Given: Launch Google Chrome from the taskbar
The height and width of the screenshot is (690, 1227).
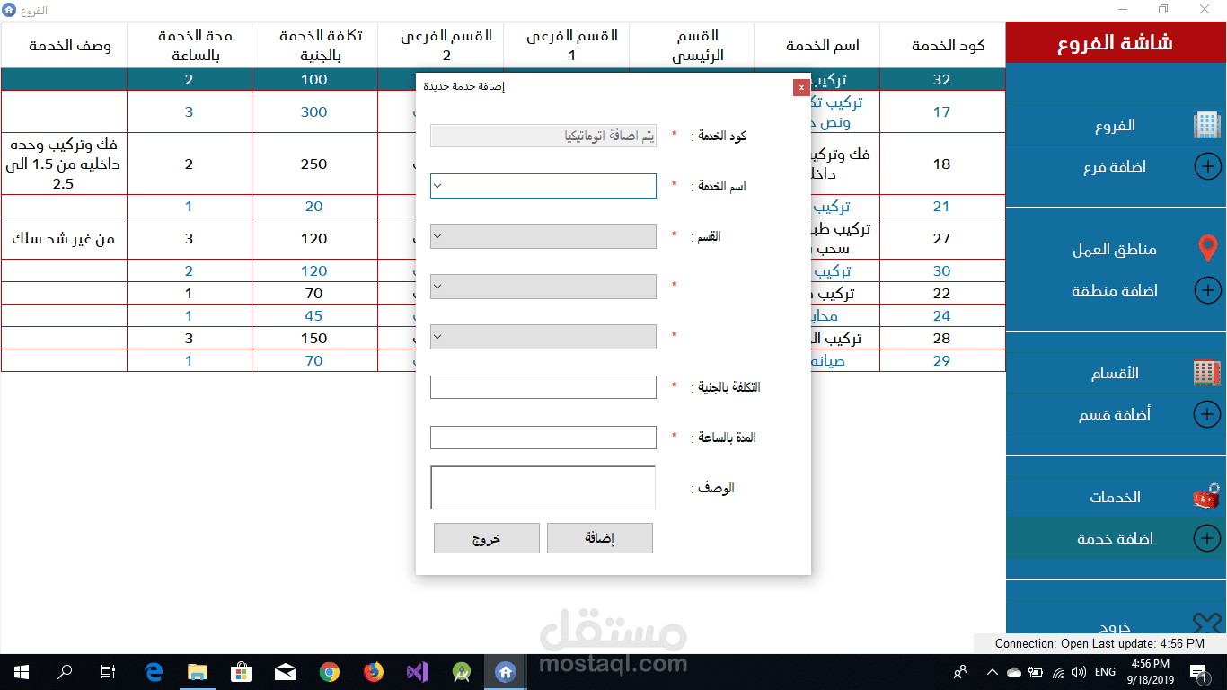Looking at the screenshot, I should pos(329,671).
